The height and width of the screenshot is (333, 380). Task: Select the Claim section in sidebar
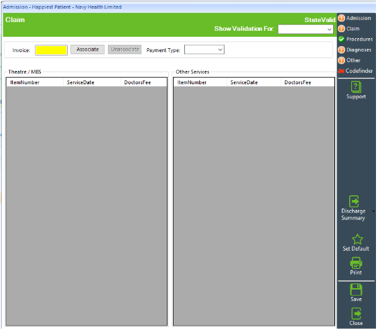point(353,29)
